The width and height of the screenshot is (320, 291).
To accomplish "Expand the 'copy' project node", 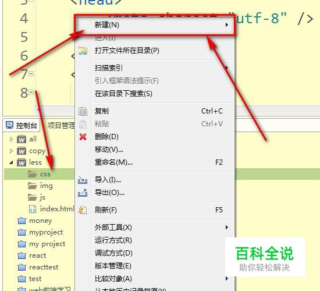I will [11, 151].
